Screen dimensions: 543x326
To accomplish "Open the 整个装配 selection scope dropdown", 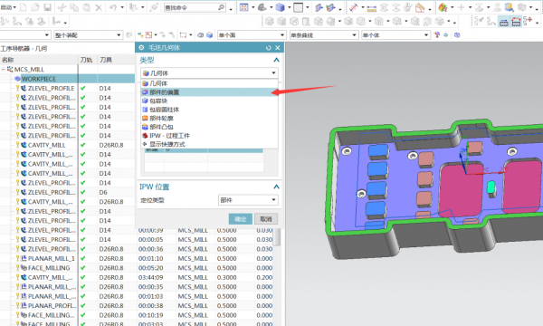I will click(x=88, y=35).
